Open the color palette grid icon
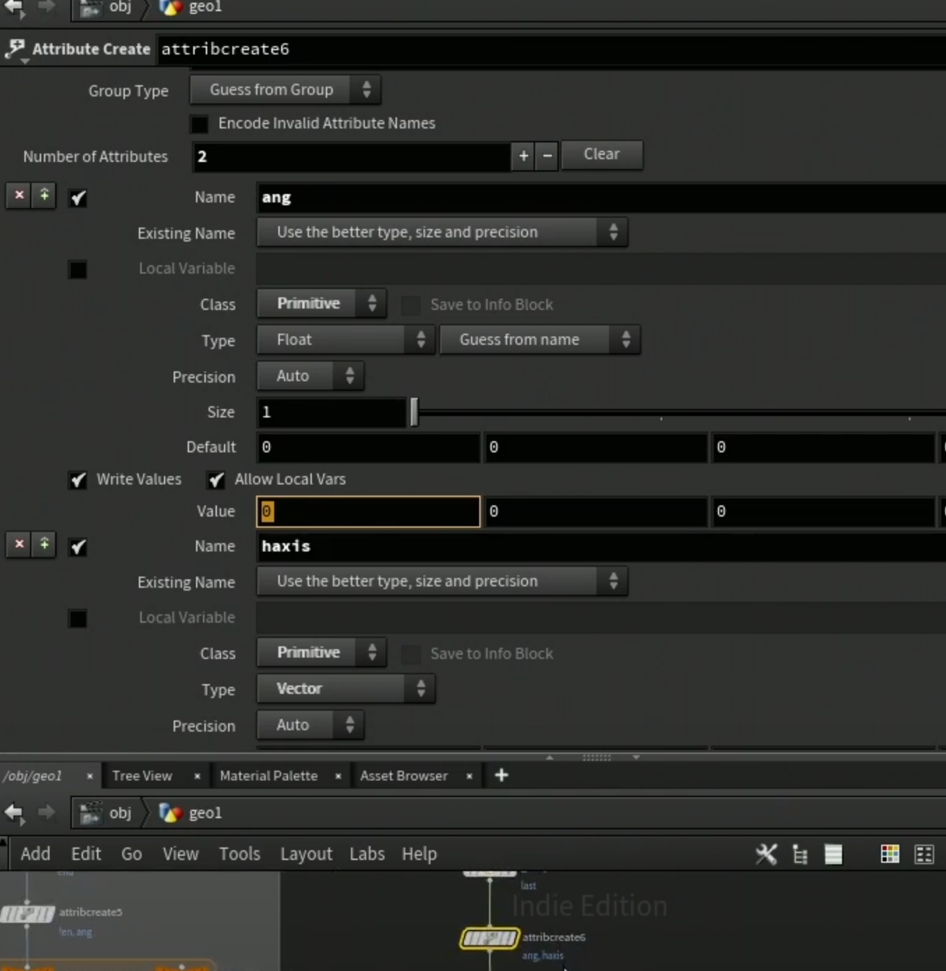The height and width of the screenshot is (971, 946). tap(889, 854)
